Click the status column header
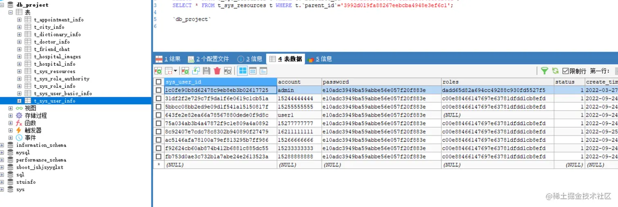Viewport: 618px width, 207px height. pos(569,82)
